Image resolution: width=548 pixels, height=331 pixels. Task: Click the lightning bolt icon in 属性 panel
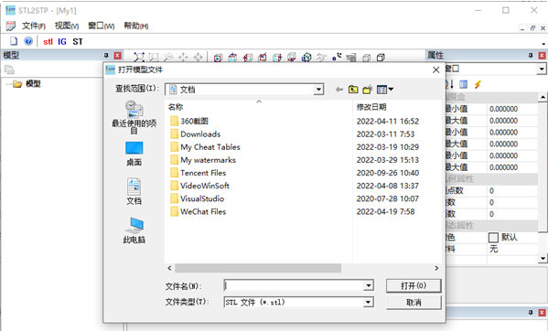click(x=478, y=84)
